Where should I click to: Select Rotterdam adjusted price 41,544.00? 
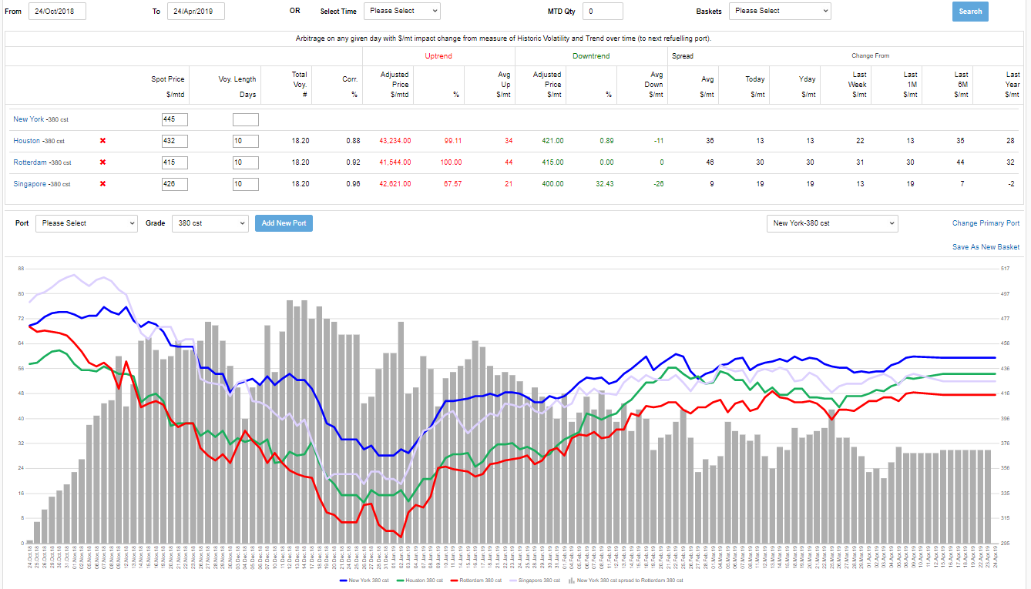[x=395, y=162]
